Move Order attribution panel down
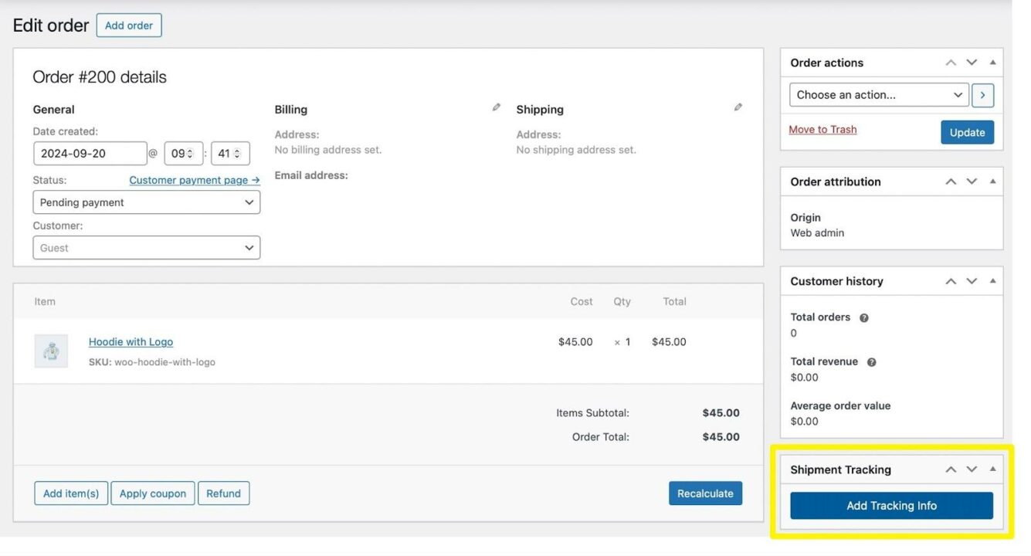Viewport: 1031px width, 556px height. [x=972, y=181]
